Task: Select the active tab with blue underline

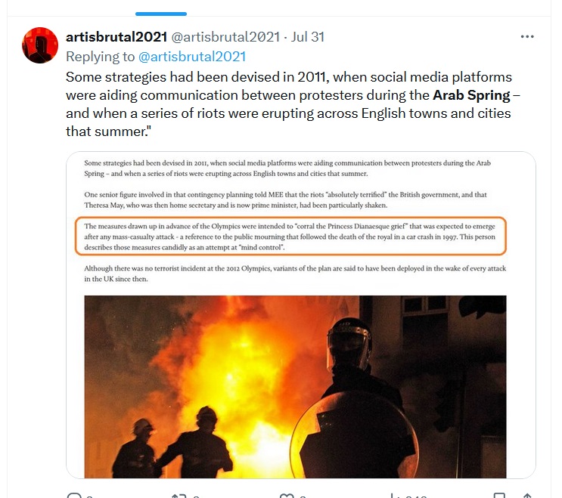Action: (x=161, y=14)
